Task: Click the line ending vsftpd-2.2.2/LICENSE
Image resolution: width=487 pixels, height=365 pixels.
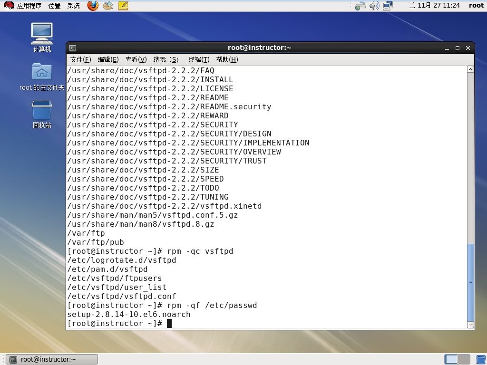Action: [150, 89]
